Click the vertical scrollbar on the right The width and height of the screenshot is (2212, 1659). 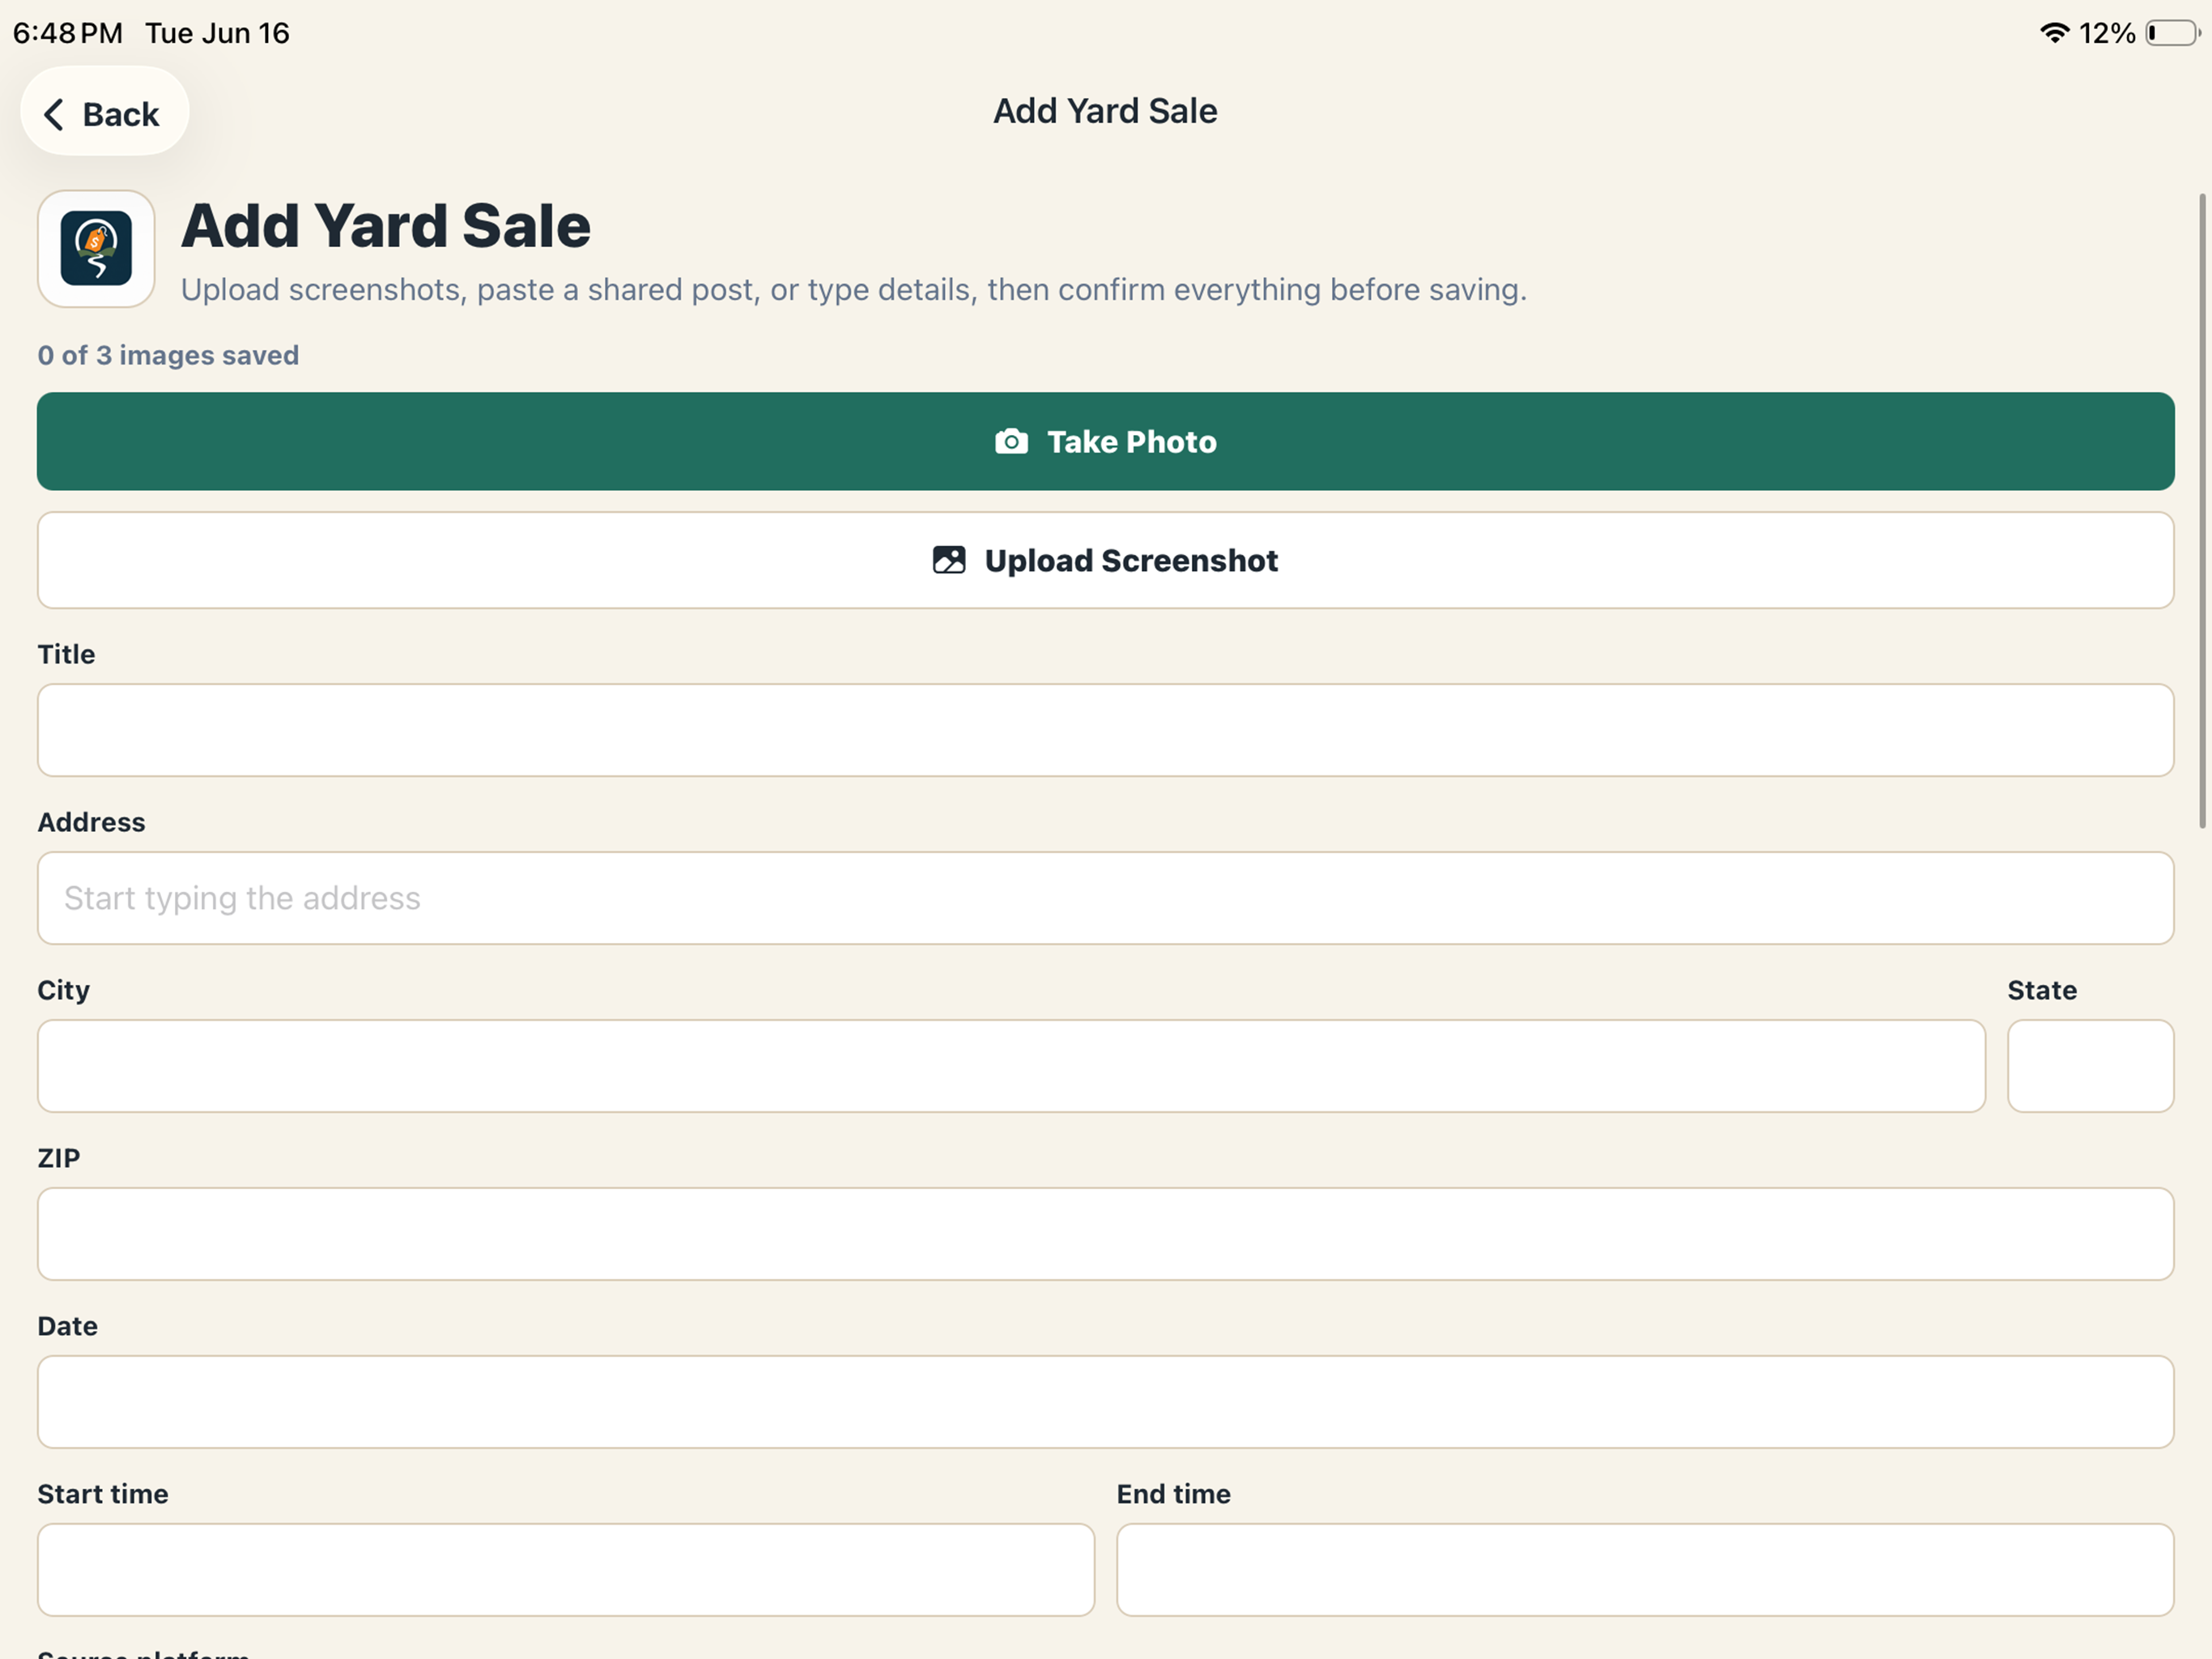point(2202,510)
